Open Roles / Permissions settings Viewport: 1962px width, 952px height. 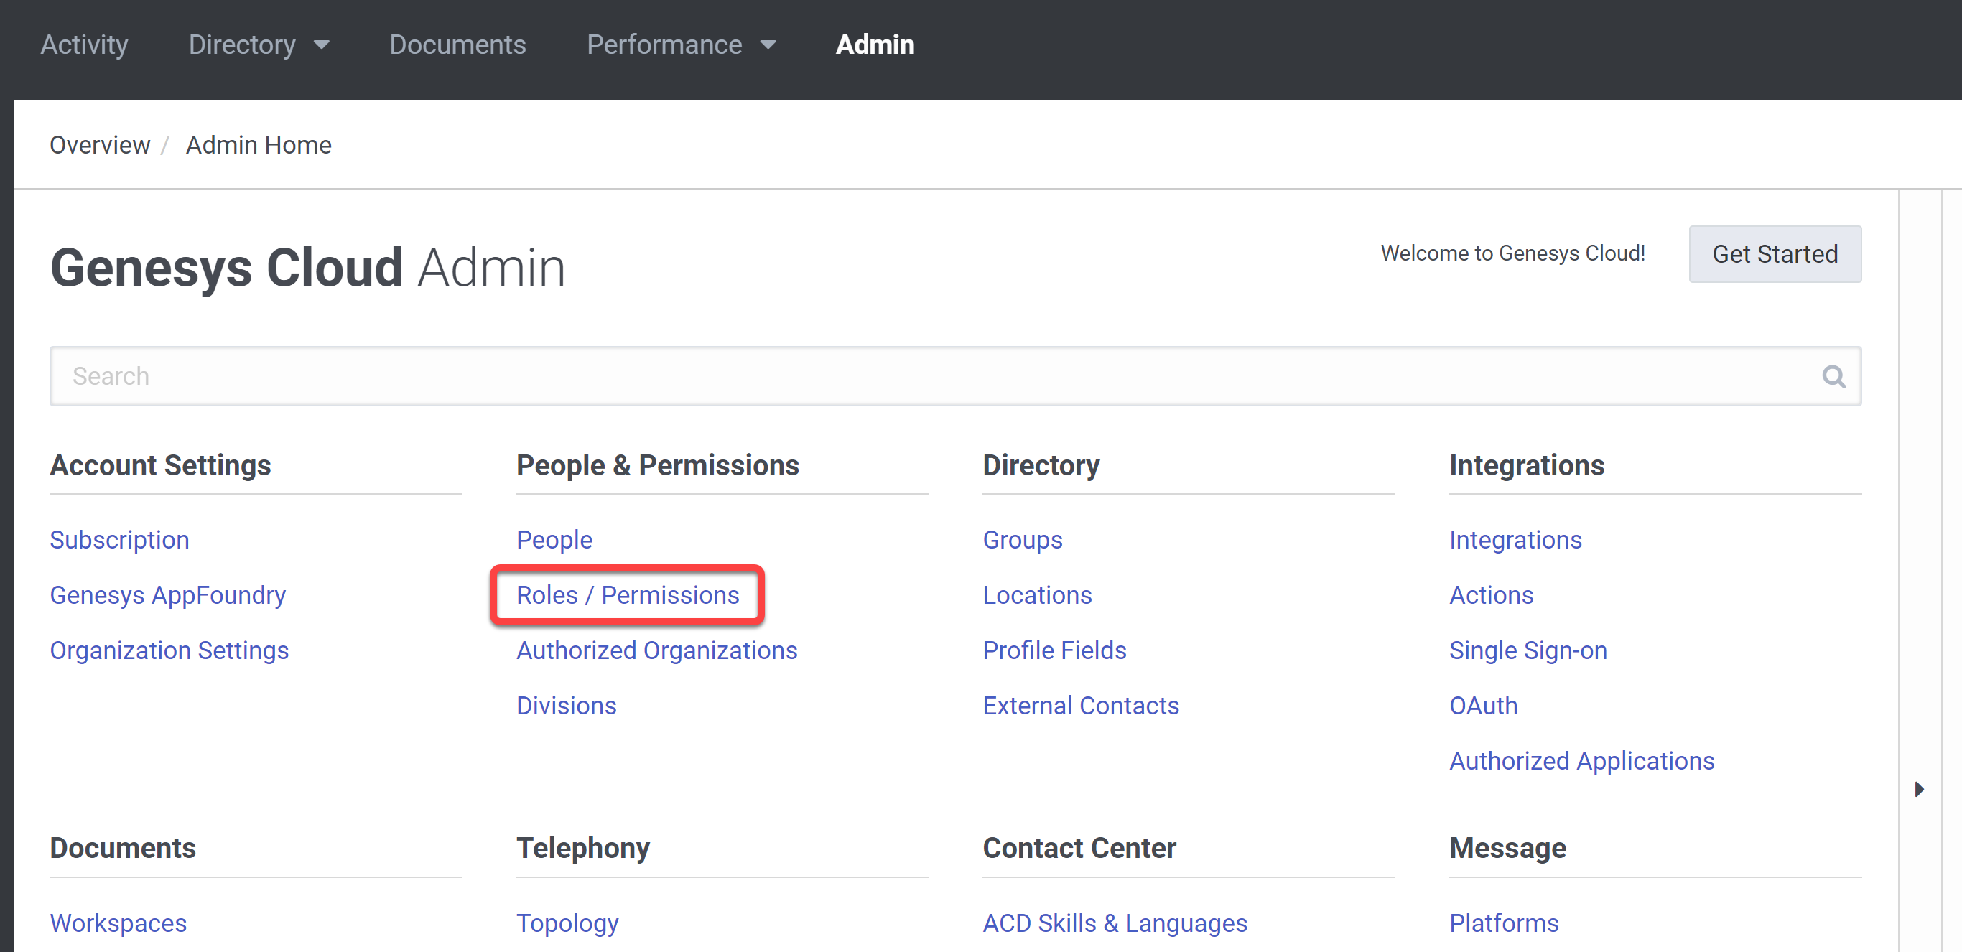coord(628,594)
